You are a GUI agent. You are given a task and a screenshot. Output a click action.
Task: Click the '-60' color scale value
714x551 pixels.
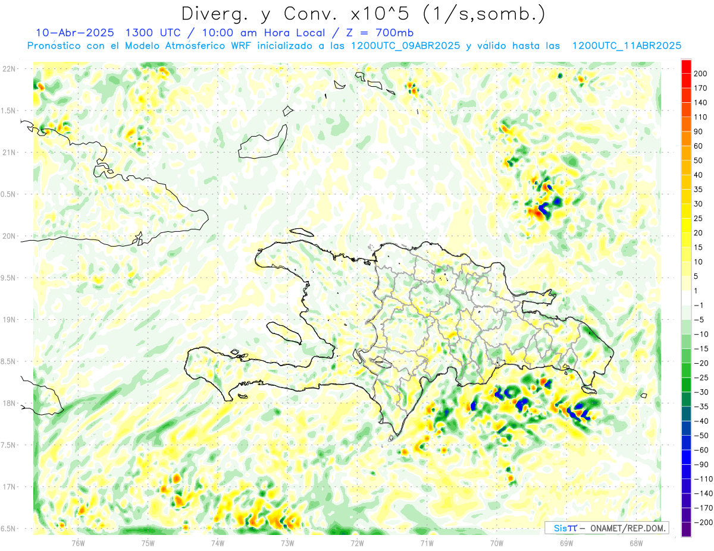pyautogui.click(x=702, y=450)
